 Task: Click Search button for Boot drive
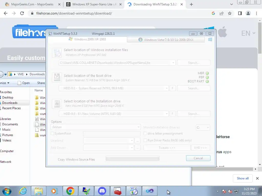[x=193, y=88]
